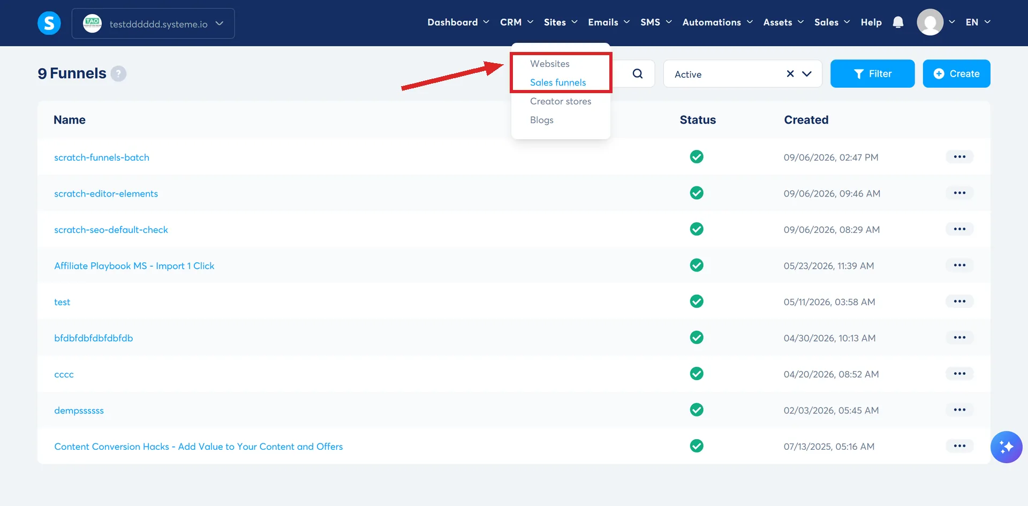
Task: Expand the Dashboard menu
Action: [x=458, y=22]
